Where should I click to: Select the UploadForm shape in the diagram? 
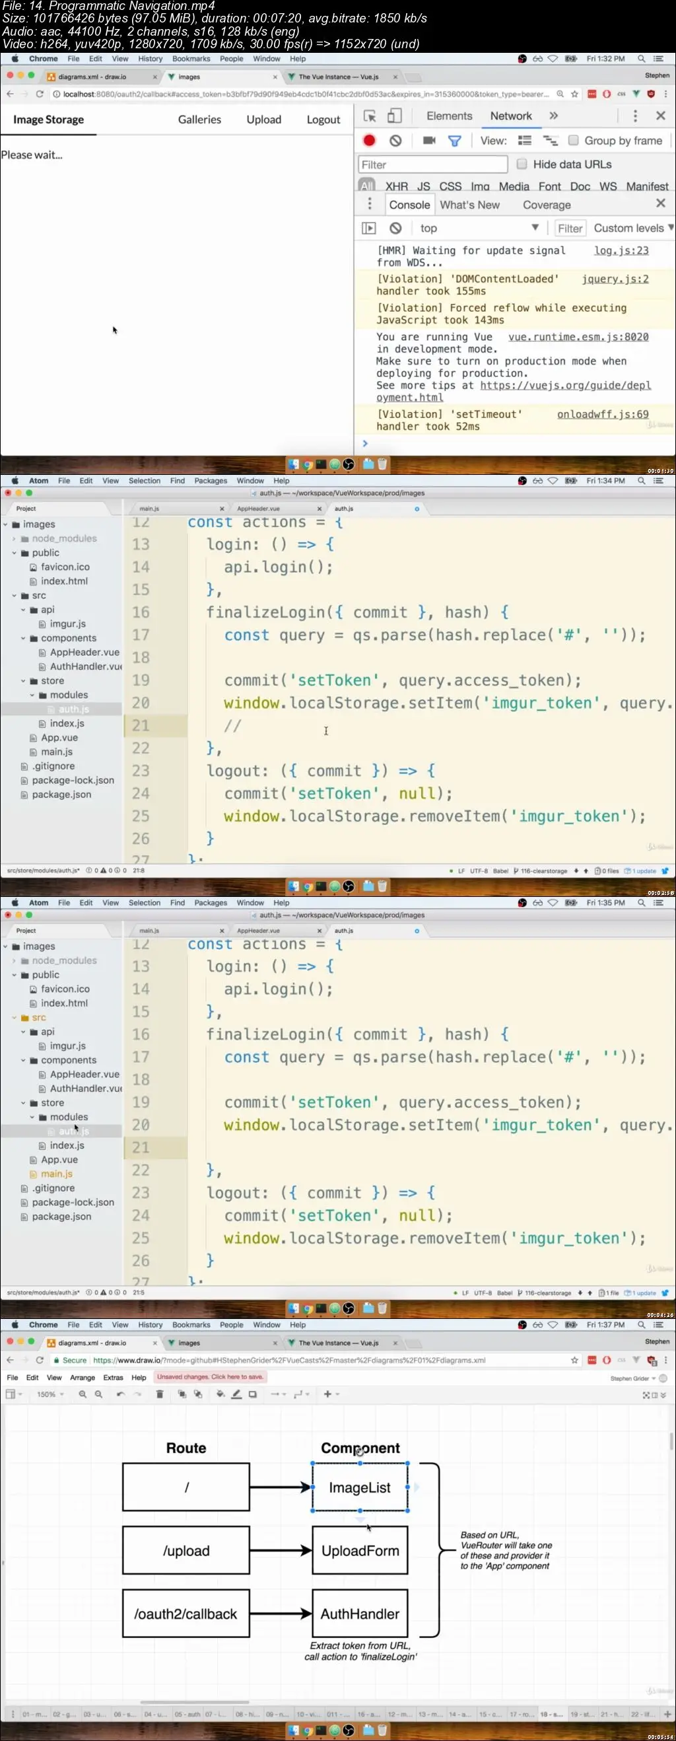[360, 1551]
